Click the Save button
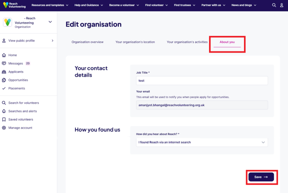The image size is (288, 193). pos(261,177)
